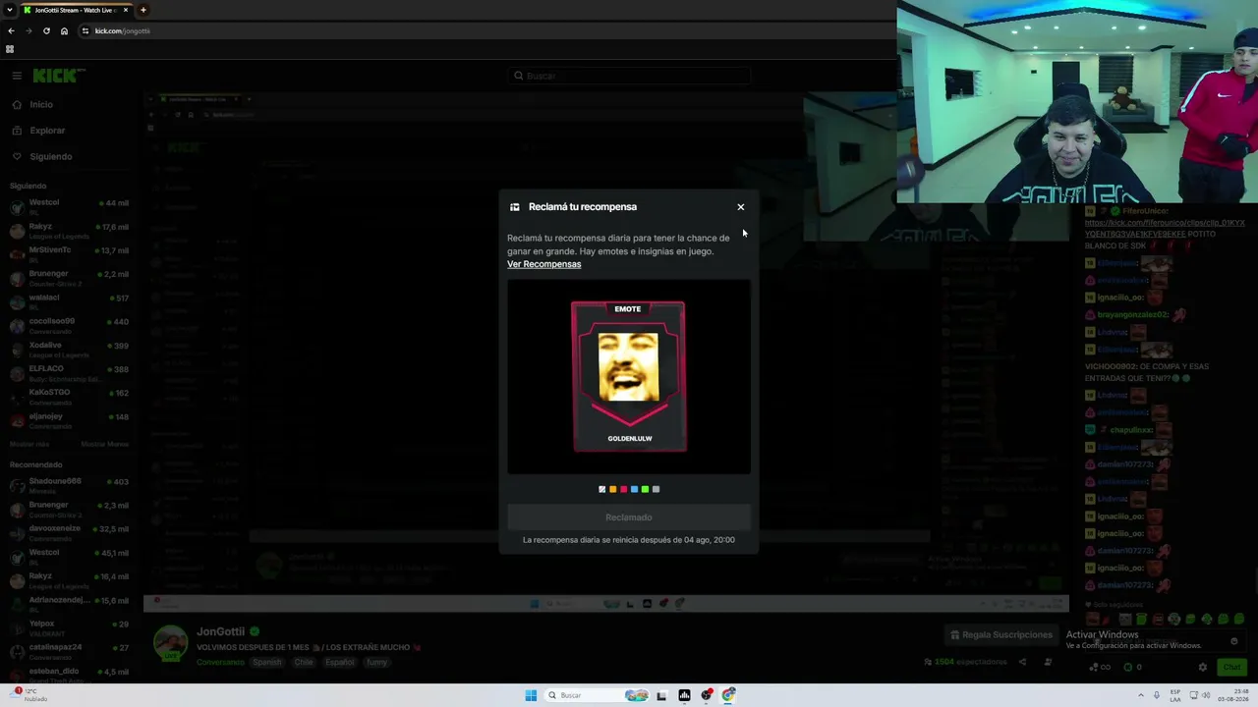Open ELFLACO channel in sidebar
This screenshot has height=707, width=1258.
71,373
